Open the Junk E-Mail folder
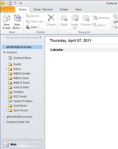Image resolution: width=118 pixels, height=149 pixels. (x=21, y=87)
